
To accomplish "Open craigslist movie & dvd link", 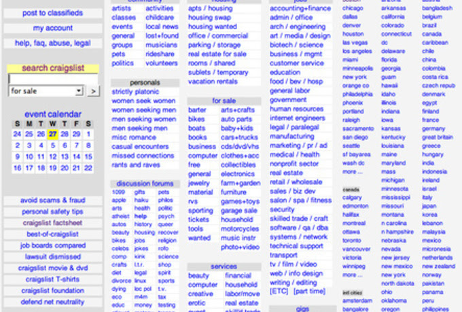I will coord(53,268).
